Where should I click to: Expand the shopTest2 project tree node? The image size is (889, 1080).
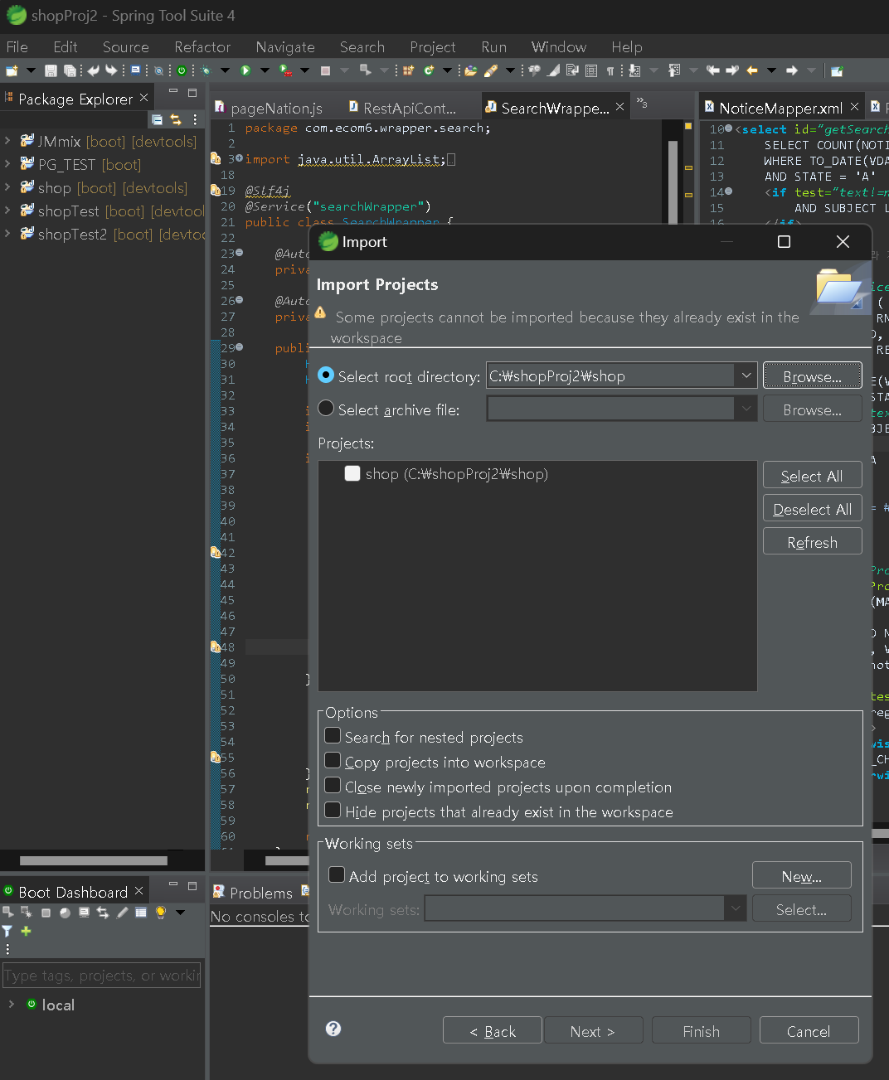(x=7, y=234)
